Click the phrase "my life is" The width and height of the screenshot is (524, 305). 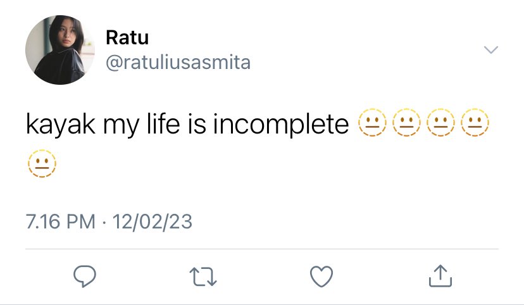(154, 124)
